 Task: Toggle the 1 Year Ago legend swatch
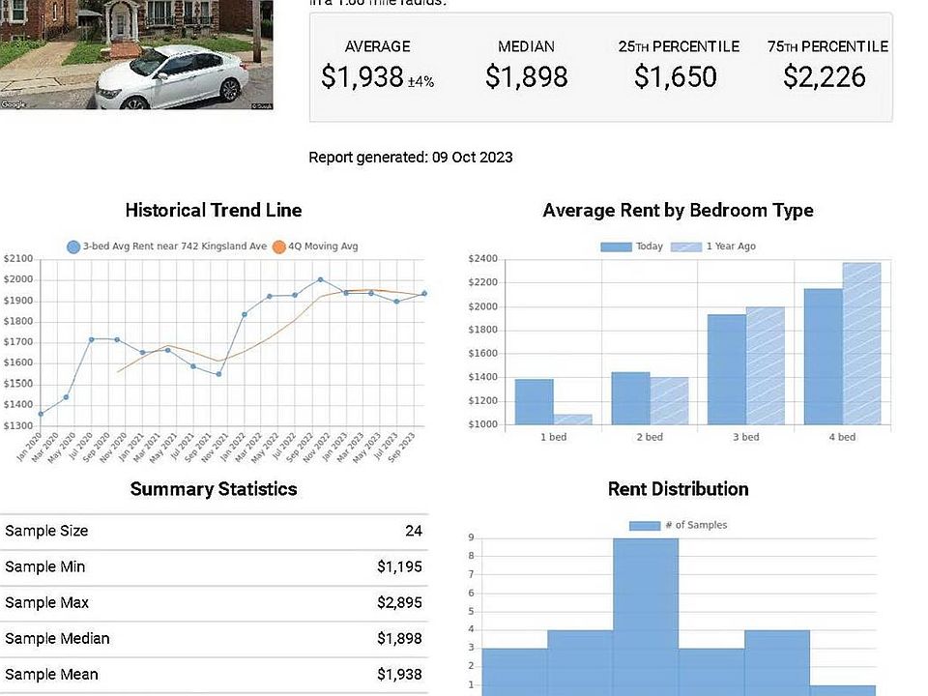point(686,246)
